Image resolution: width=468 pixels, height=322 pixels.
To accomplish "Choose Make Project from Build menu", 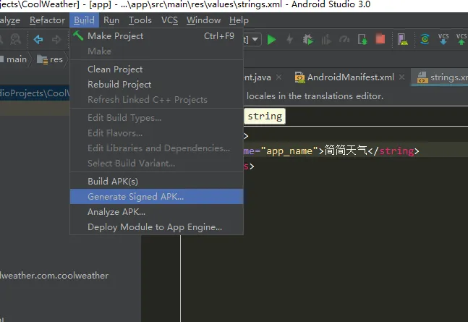I will 157,36.
